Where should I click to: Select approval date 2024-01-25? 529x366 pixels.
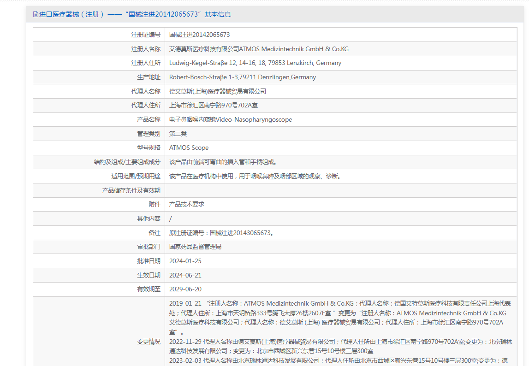click(x=185, y=261)
